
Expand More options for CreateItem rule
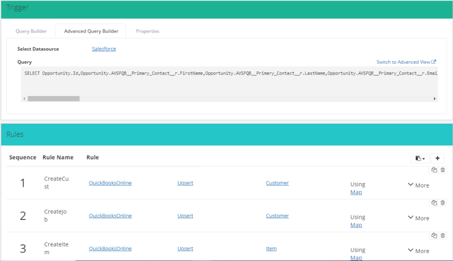point(418,250)
